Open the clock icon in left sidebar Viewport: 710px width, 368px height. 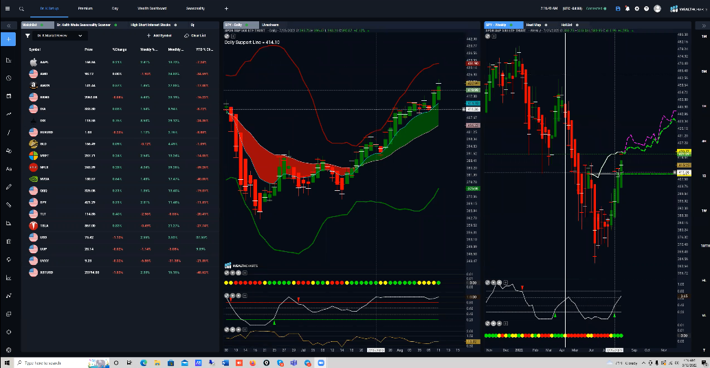[9, 78]
